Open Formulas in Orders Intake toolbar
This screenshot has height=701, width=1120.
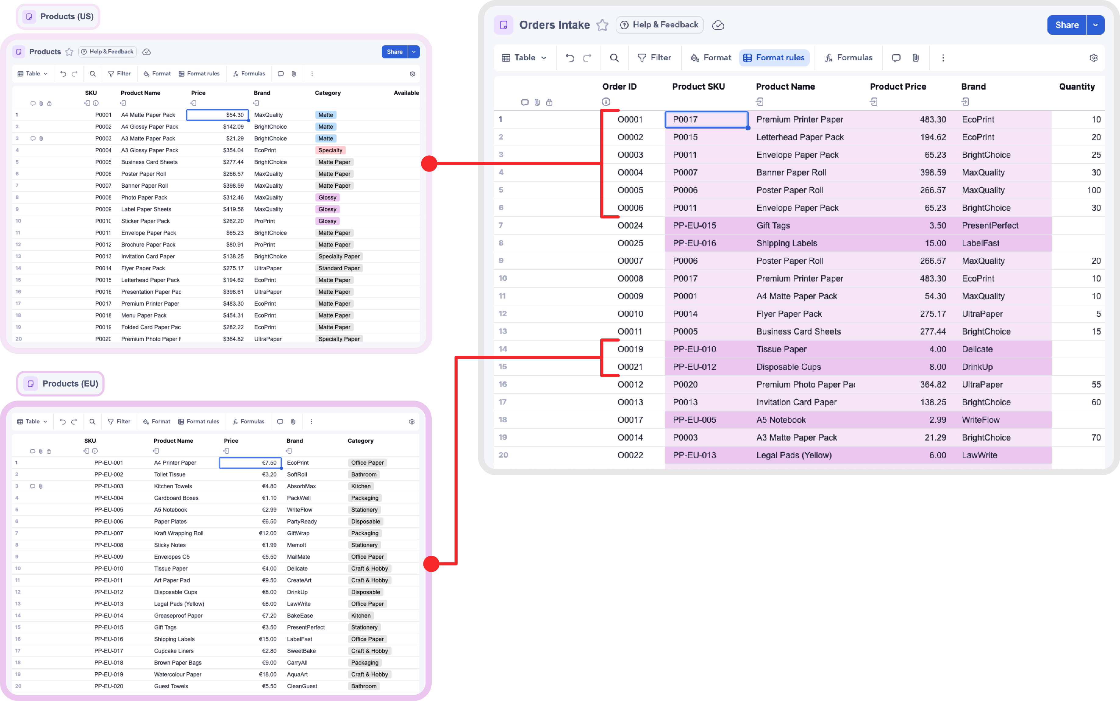(x=848, y=58)
